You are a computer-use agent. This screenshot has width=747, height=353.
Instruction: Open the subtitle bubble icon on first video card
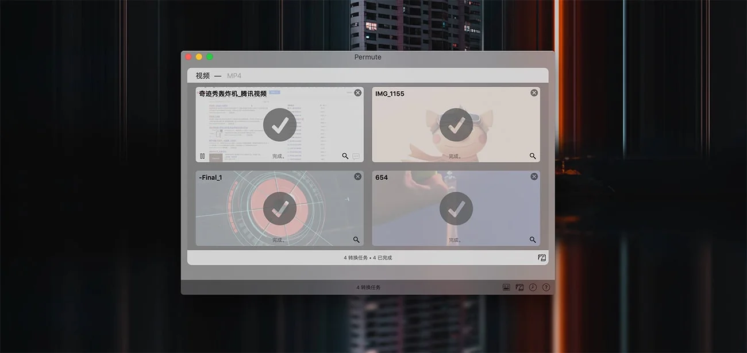356,156
